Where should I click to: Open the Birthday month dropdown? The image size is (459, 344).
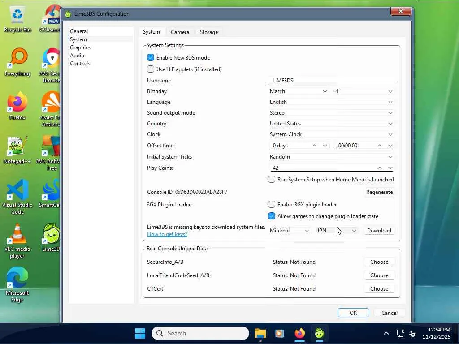pos(298,91)
